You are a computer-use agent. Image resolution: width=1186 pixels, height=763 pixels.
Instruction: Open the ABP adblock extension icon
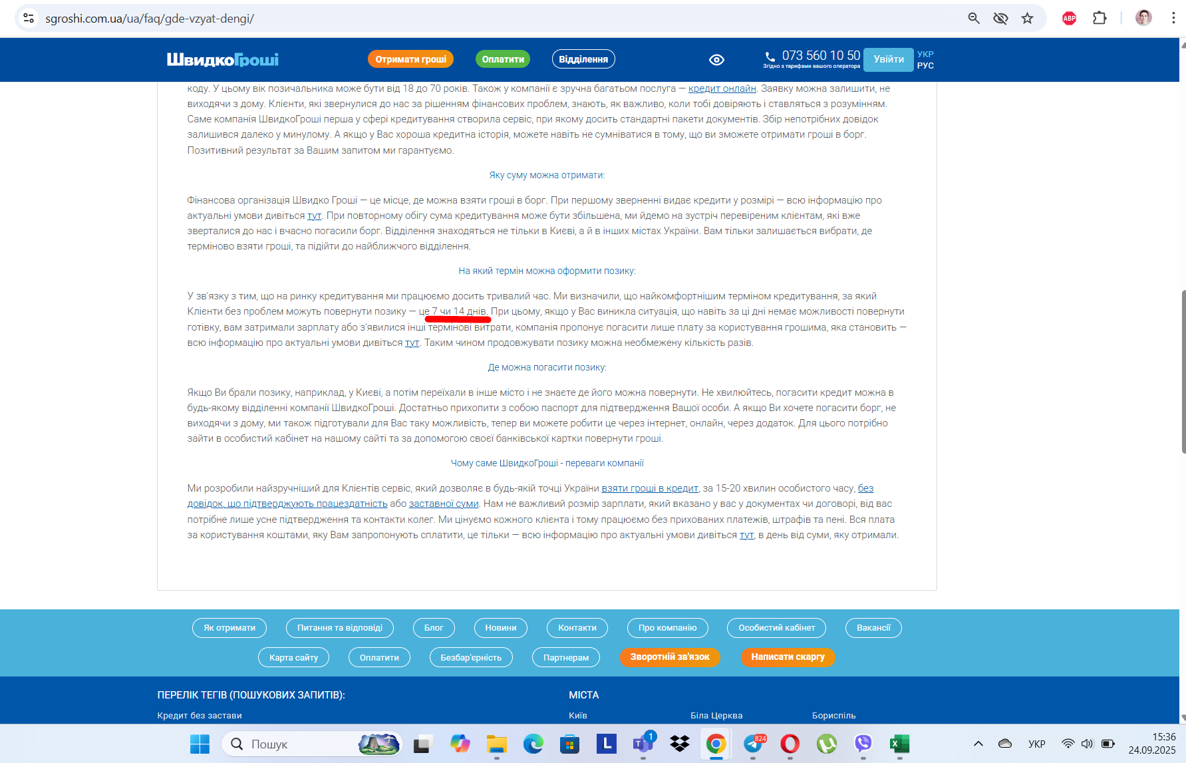(x=1070, y=18)
